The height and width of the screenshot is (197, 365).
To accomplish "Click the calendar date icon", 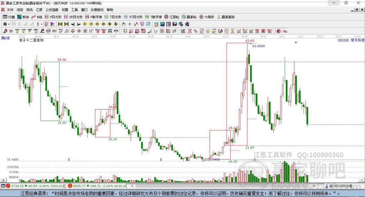I will pos(156,24).
